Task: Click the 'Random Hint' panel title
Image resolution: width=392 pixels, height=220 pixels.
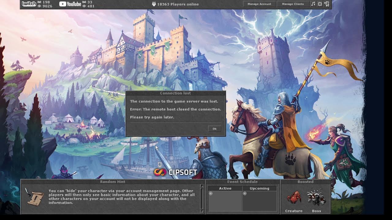Action: click(x=113, y=182)
